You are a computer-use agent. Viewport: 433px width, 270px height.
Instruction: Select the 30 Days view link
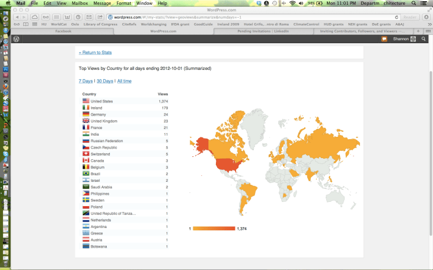(104, 81)
